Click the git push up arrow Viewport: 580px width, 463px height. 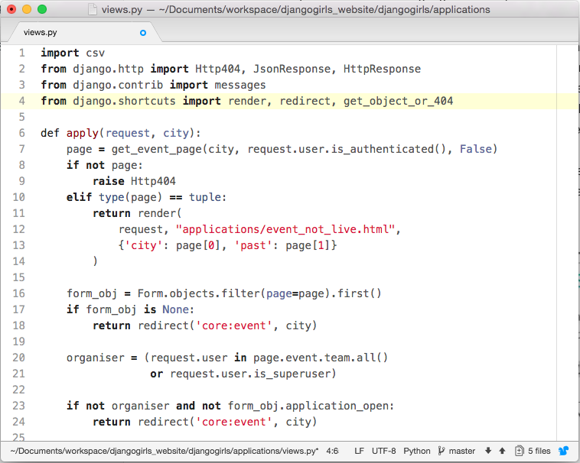pos(502,451)
